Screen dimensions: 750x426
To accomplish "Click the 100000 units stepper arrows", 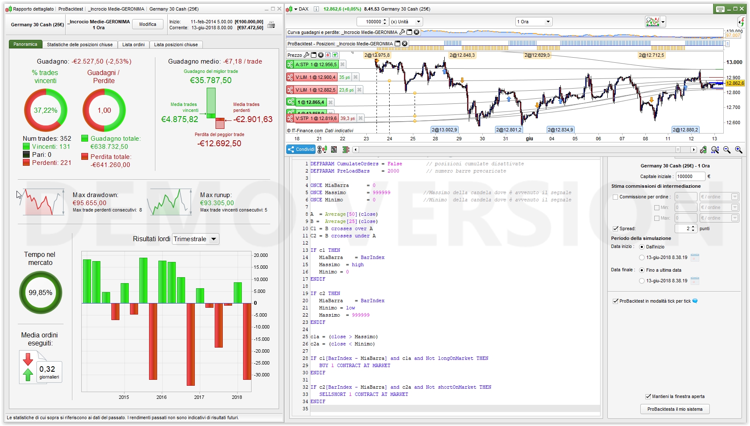I will [x=385, y=22].
